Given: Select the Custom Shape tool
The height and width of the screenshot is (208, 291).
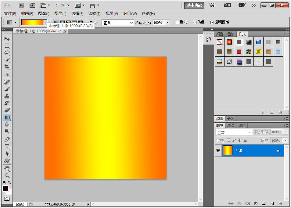Looking at the screenshot, I should click(x=7, y=160).
